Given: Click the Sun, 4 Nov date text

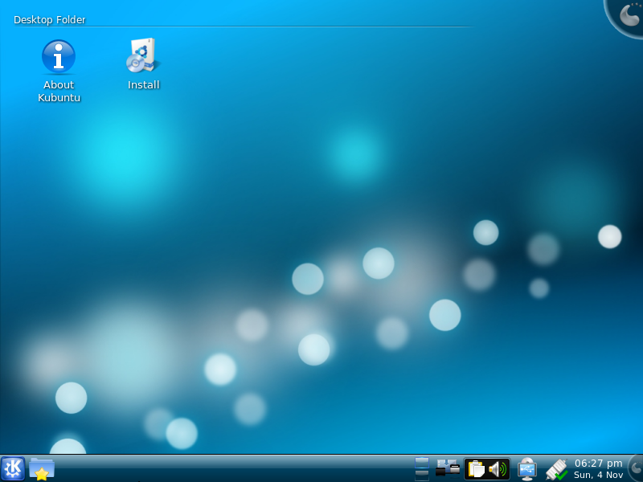Looking at the screenshot, I should point(598,475).
